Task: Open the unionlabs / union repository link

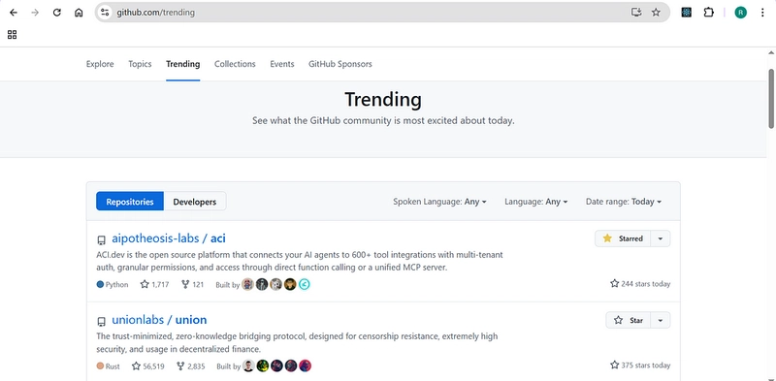Action: coord(159,320)
